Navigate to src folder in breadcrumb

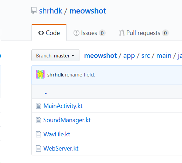click(x=145, y=56)
